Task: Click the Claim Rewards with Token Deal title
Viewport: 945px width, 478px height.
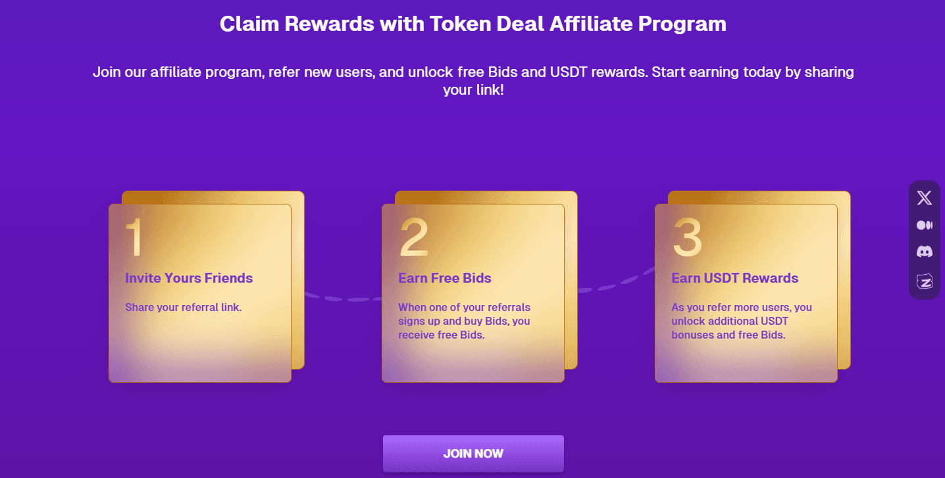Action: click(473, 24)
